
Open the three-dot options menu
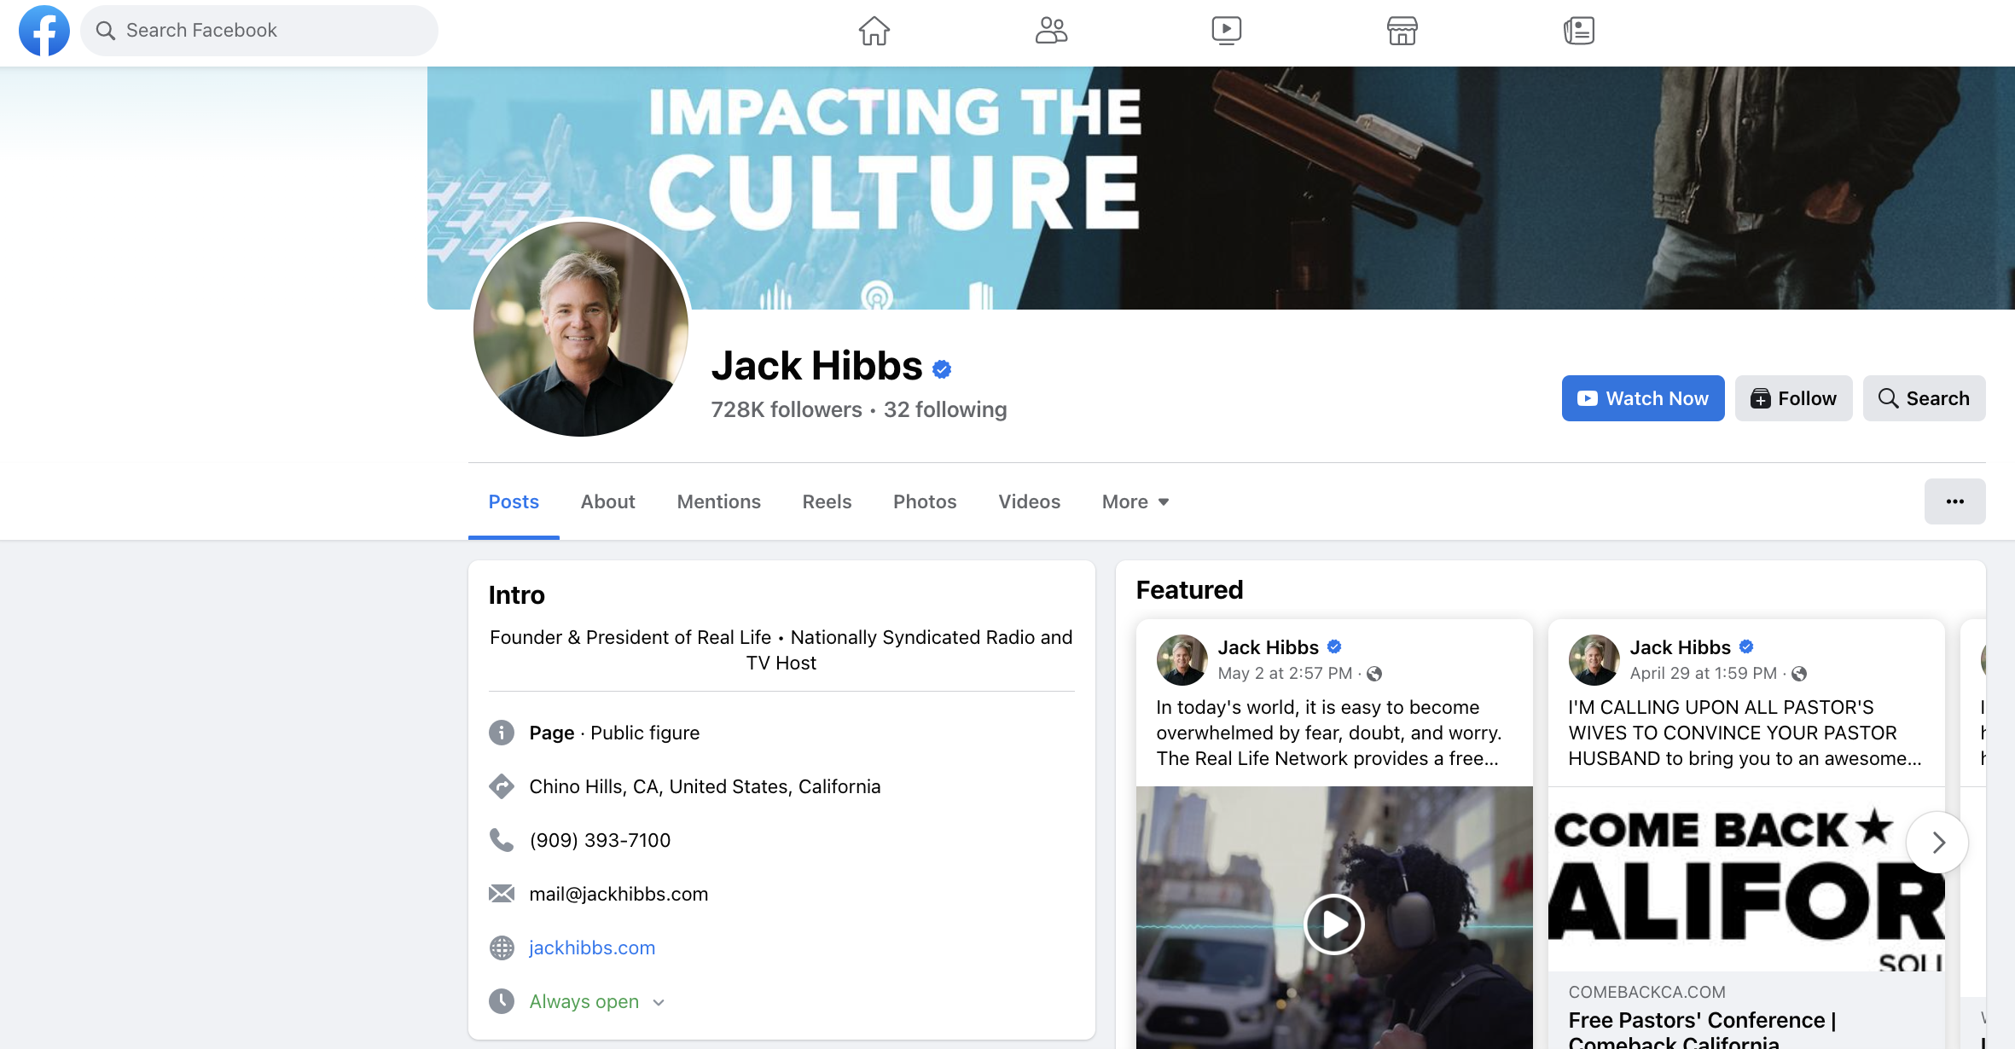coord(1955,501)
